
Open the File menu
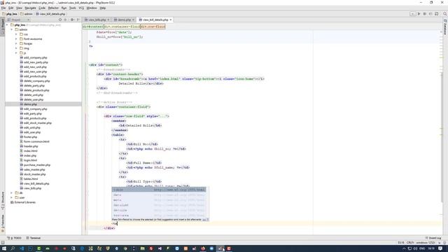point(3,8)
